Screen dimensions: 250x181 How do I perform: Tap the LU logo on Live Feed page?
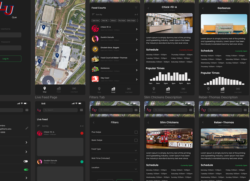point(39,110)
